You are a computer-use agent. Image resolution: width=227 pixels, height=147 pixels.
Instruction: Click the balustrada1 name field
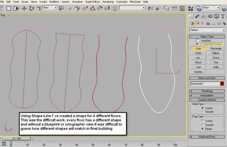(205, 84)
